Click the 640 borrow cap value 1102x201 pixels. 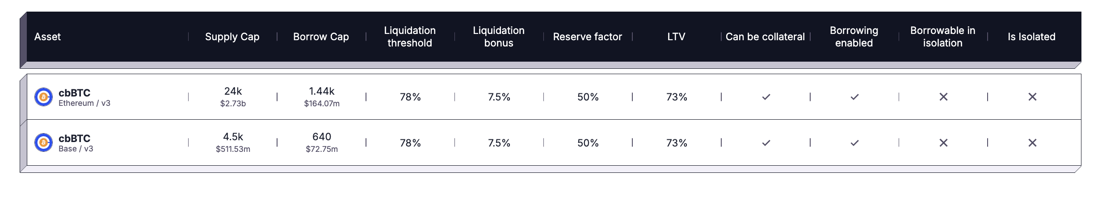322,137
